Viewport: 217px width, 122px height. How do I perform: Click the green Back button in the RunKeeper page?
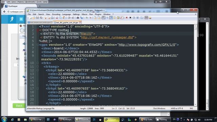19,106
